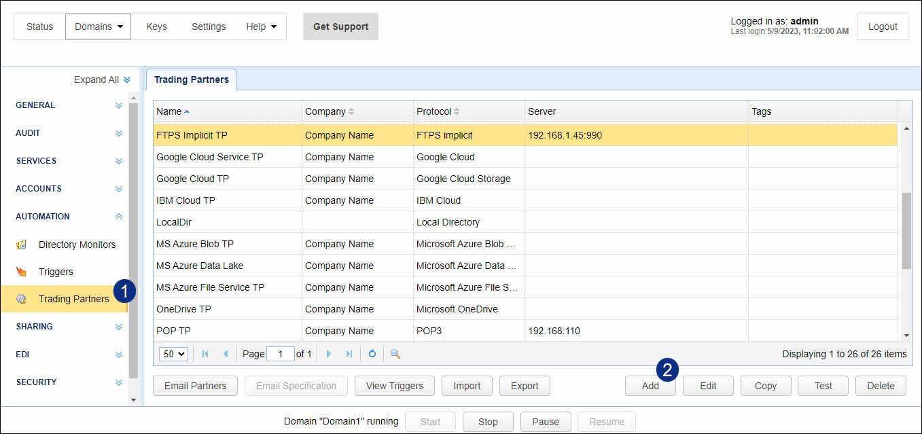922x434 pixels.
Task: Sort by Company column header
Action: [358, 111]
